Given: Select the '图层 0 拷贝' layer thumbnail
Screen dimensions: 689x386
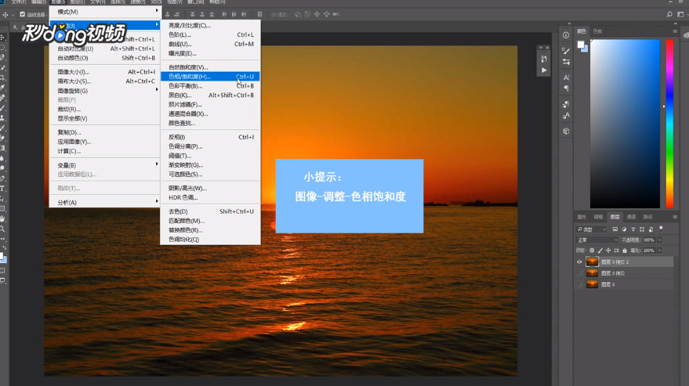Looking at the screenshot, I should point(593,273).
